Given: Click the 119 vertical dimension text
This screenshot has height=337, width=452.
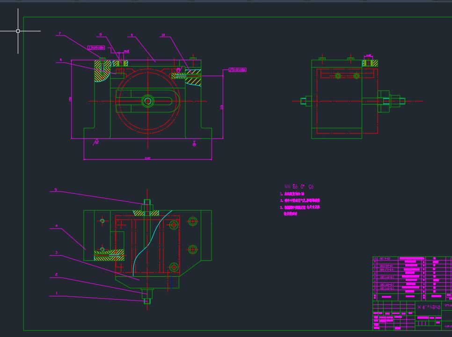Looking at the screenshot, I should pos(222,107).
